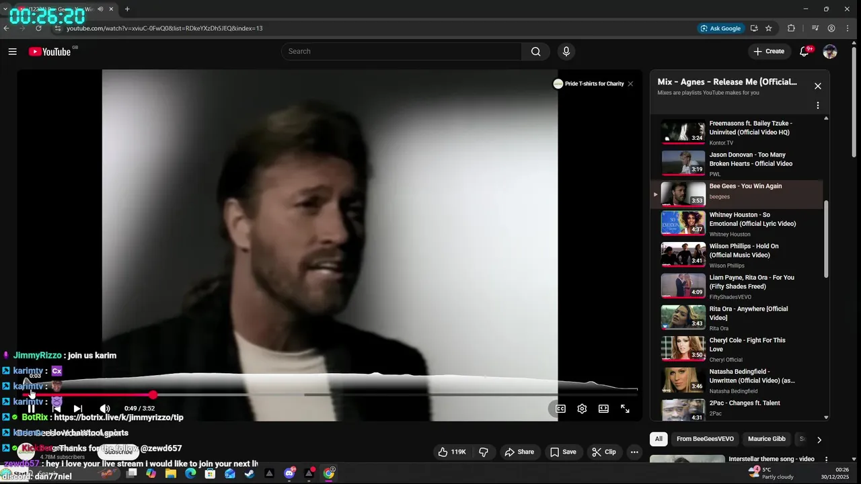
Task: Open Chrome three-dot menu
Action: click(x=849, y=28)
